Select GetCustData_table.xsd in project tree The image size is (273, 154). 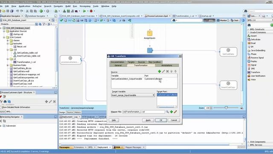pos(27,53)
